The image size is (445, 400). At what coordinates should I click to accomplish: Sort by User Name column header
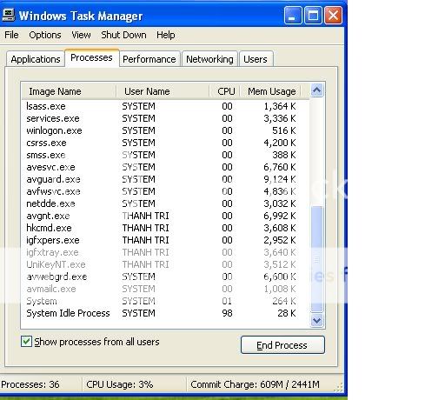163,91
